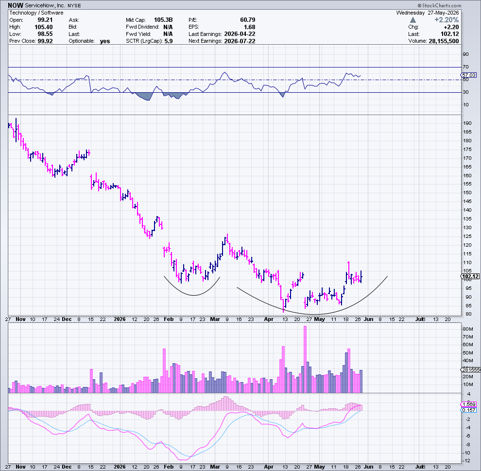Click the ServiceNow, Inc. company name

pyautogui.click(x=45, y=5)
